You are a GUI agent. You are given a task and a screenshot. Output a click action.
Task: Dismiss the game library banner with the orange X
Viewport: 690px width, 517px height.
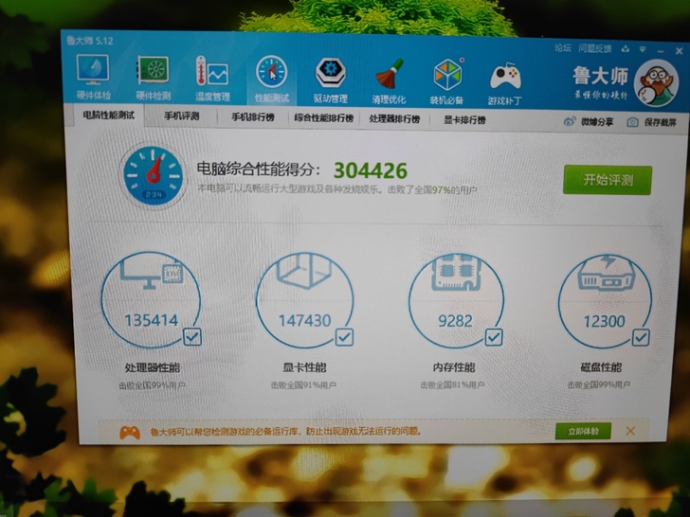[x=630, y=431]
